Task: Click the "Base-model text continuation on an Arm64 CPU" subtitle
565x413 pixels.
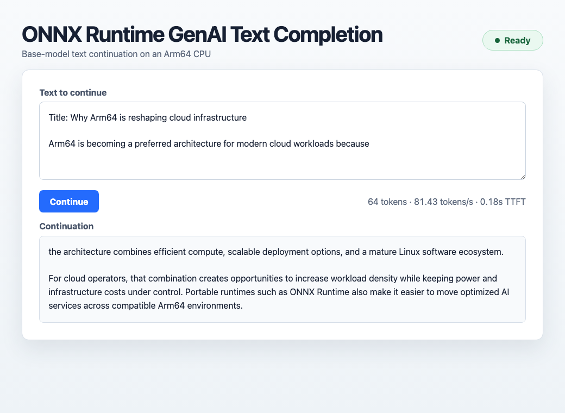Action: [x=116, y=54]
